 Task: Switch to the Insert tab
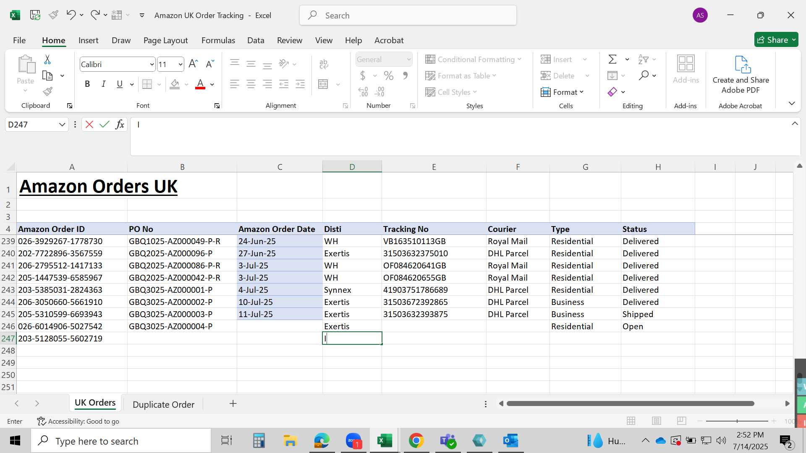[88, 40]
